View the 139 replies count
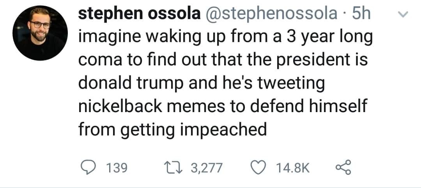This screenshot has height=188, width=421. [x=117, y=168]
